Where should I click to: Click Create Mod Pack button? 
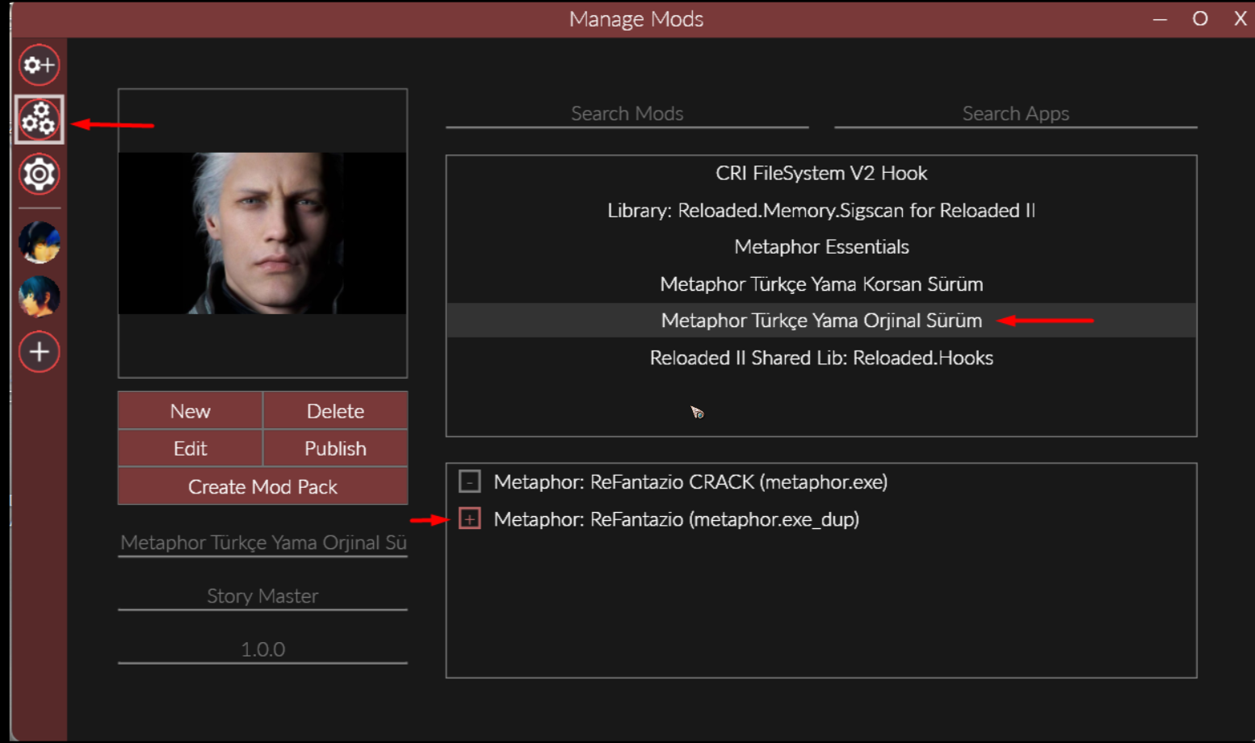[262, 486]
